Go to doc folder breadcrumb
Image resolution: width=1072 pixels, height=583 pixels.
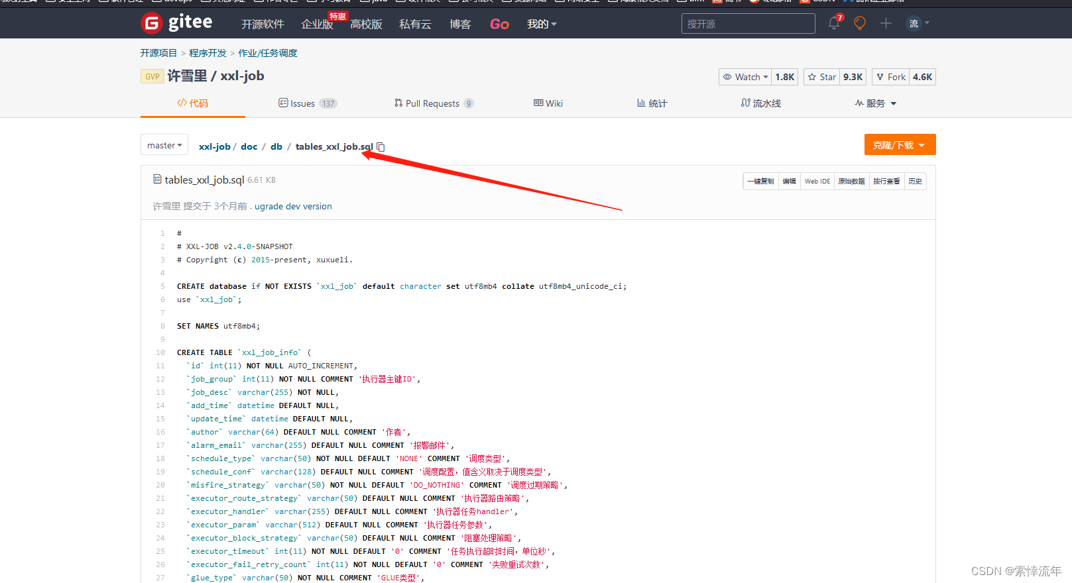tap(249, 146)
